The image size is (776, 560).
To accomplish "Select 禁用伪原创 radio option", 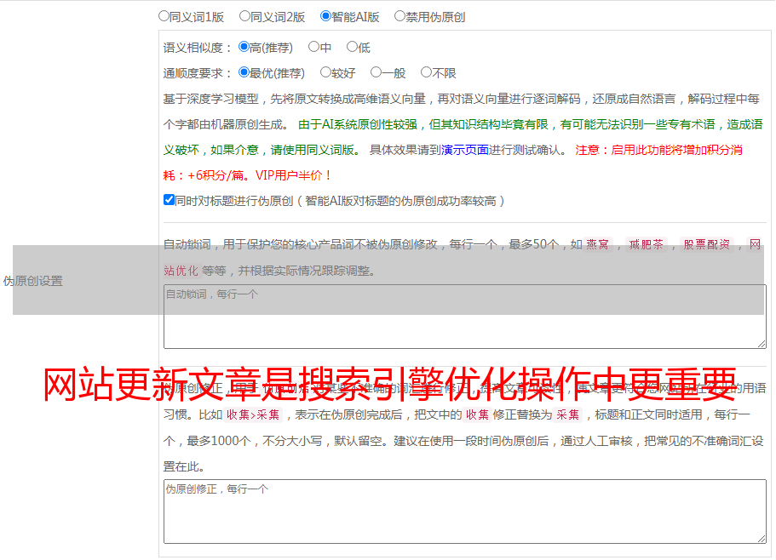I will [399, 16].
